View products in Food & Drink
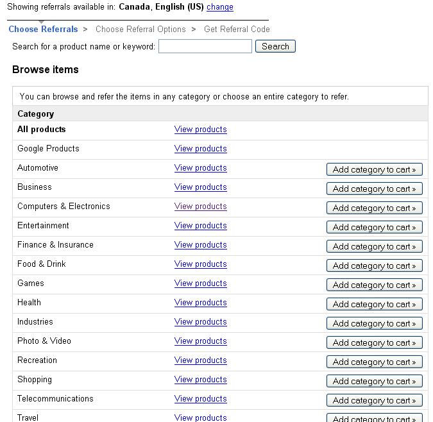This screenshot has width=433, height=422. tap(201, 264)
